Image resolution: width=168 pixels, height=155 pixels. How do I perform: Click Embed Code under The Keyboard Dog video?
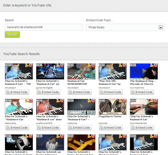(x=142, y=92)
